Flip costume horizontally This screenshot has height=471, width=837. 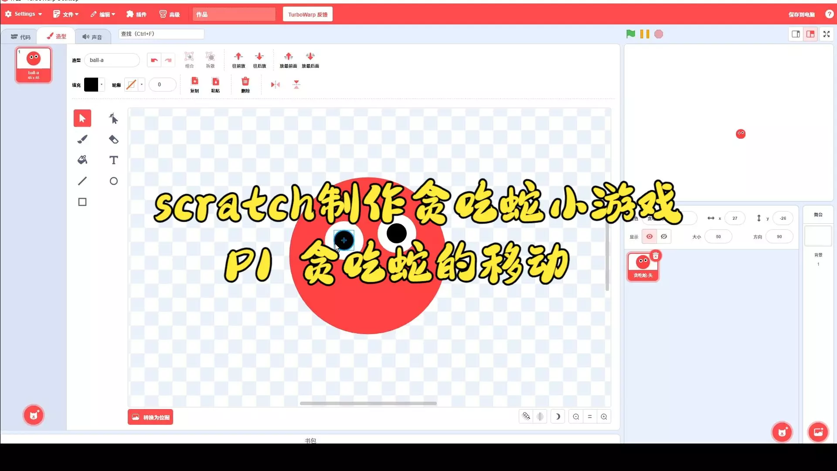pyautogui.click(x=275, y=85)
